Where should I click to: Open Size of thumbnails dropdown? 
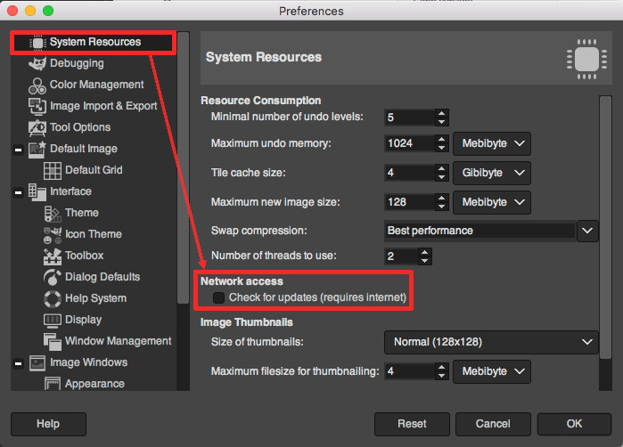[x=491, y=342]
